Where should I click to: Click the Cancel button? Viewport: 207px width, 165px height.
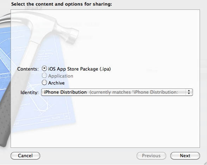[x=25, y=156]
